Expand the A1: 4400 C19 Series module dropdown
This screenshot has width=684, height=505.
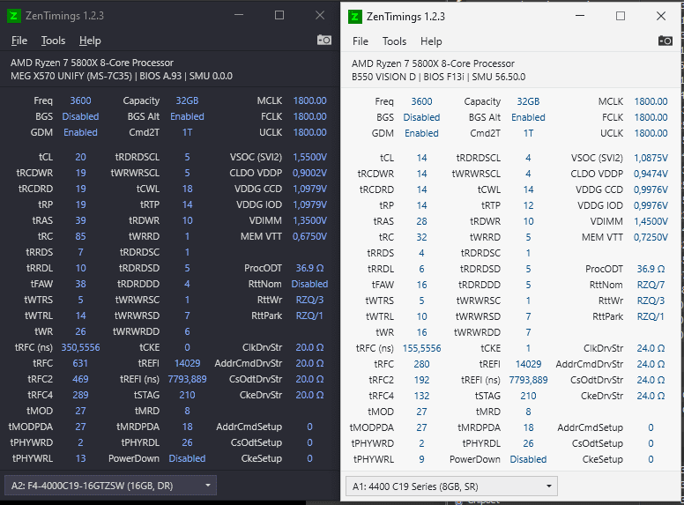click(x=451, y=486)
